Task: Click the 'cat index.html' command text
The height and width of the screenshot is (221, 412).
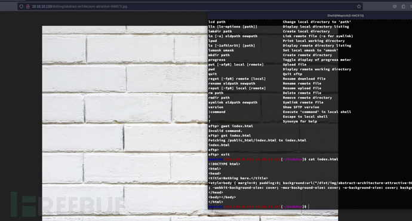Action: click(x=323, y=159)
